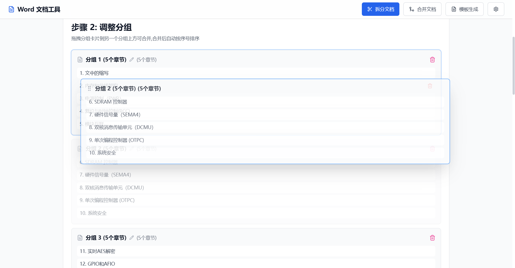515x268 pixels.
Task: Select chapter 11. 实时AES解密
Action: point(256,251)
